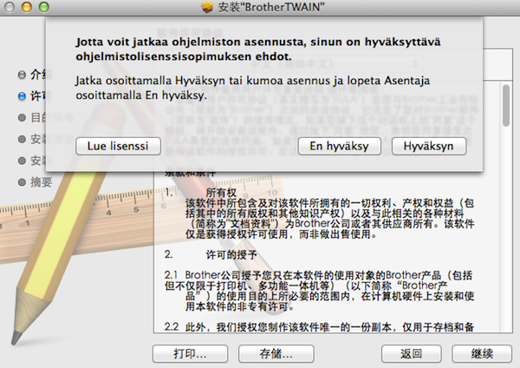This screenshot has height=368, width=520.
Task: Click the green zoom window button
Action: click(x=44, y=7)
